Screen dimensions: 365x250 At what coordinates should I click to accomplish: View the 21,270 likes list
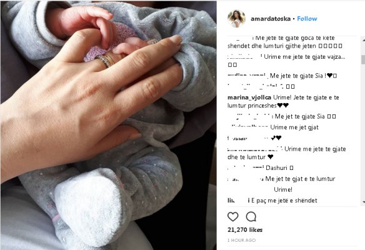[245, 230]
